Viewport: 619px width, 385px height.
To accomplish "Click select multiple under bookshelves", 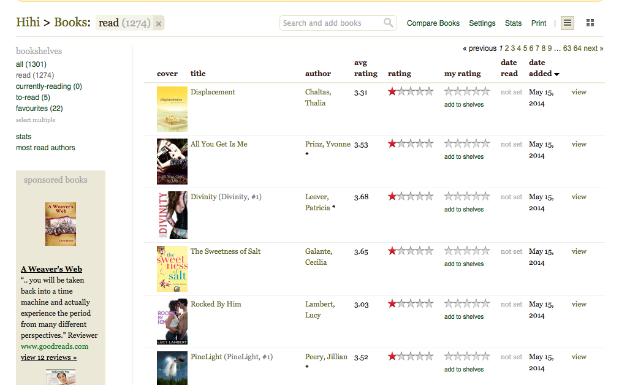I will [36, 120].
